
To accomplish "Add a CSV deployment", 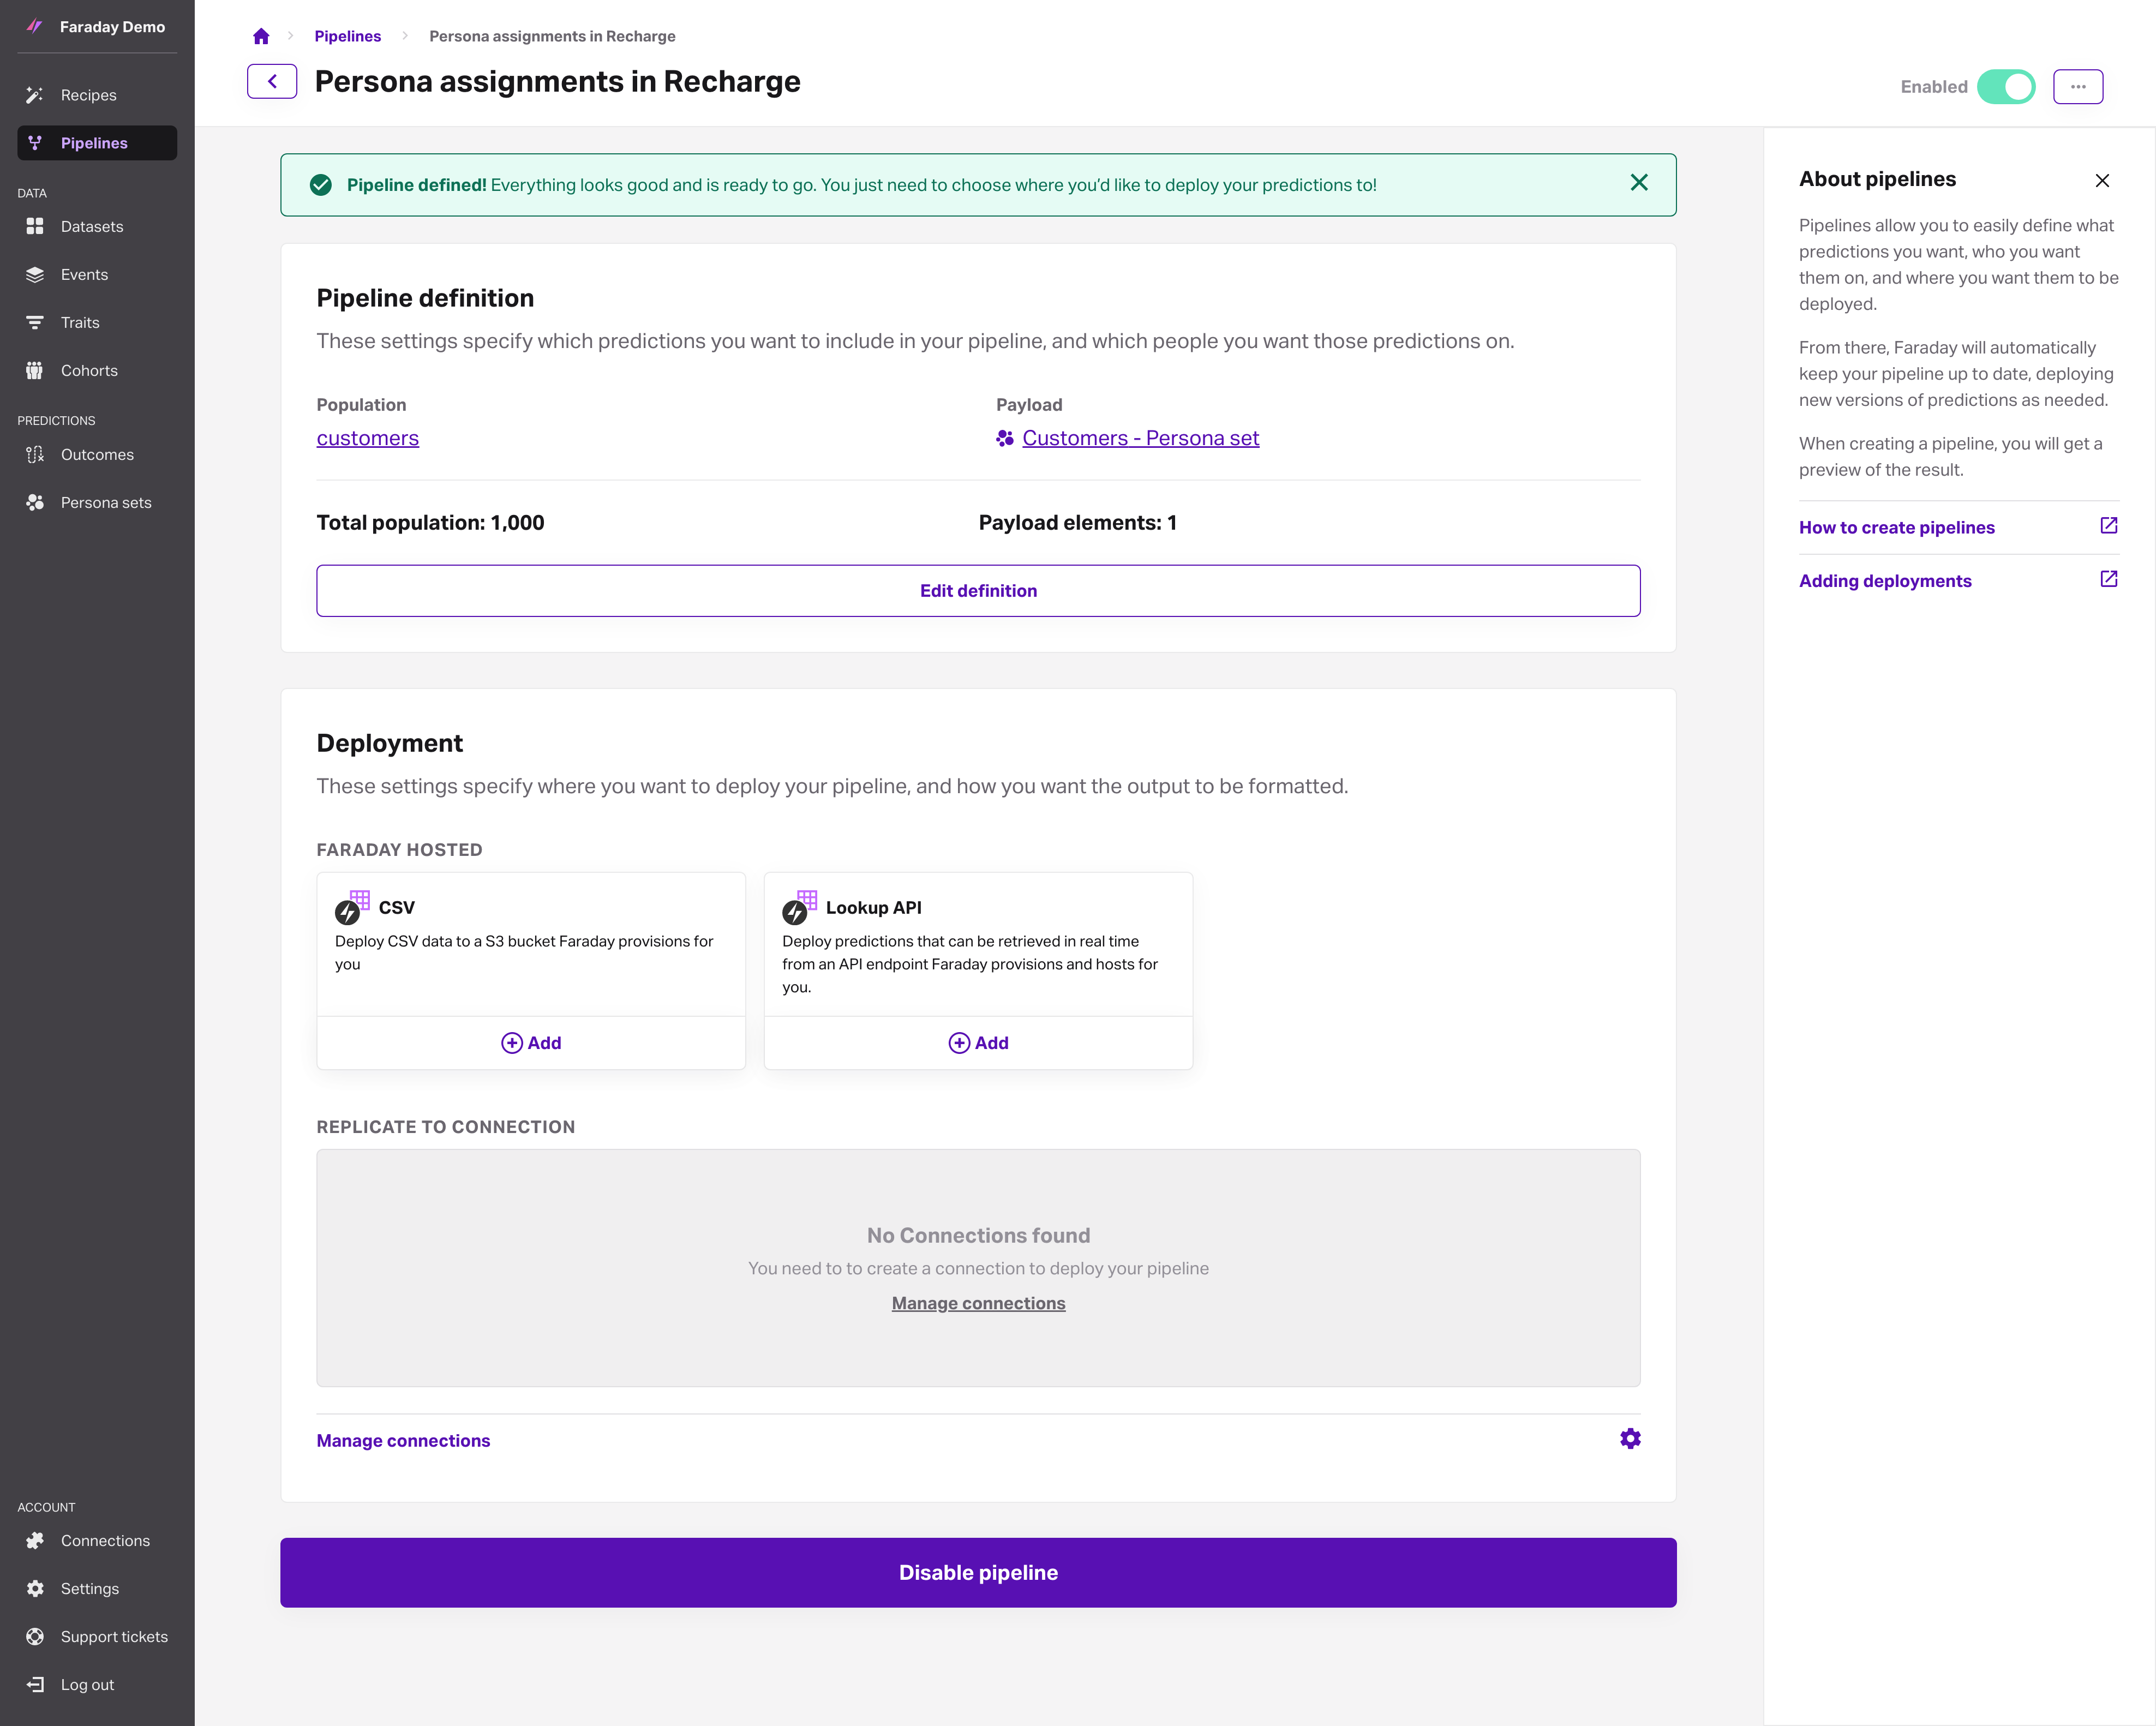I will 531,1042.
